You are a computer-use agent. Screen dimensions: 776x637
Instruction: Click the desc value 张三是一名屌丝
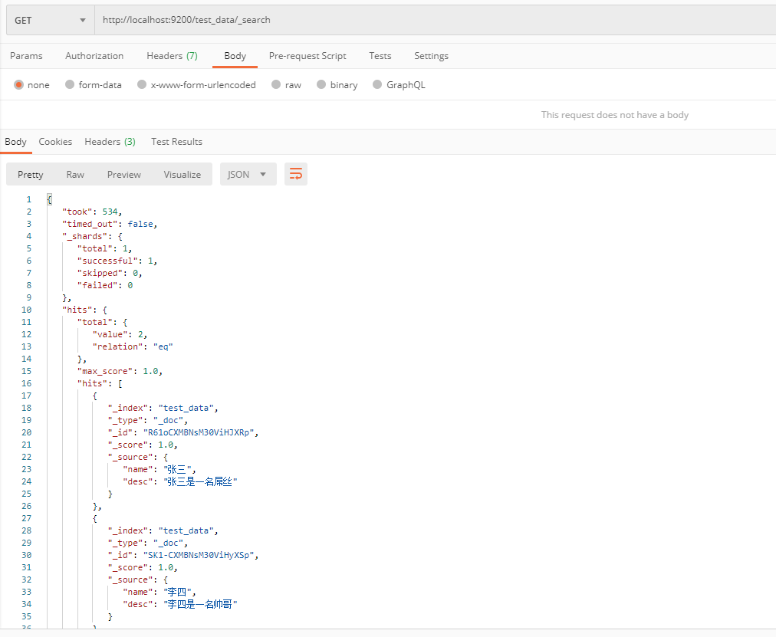[200, 481]
